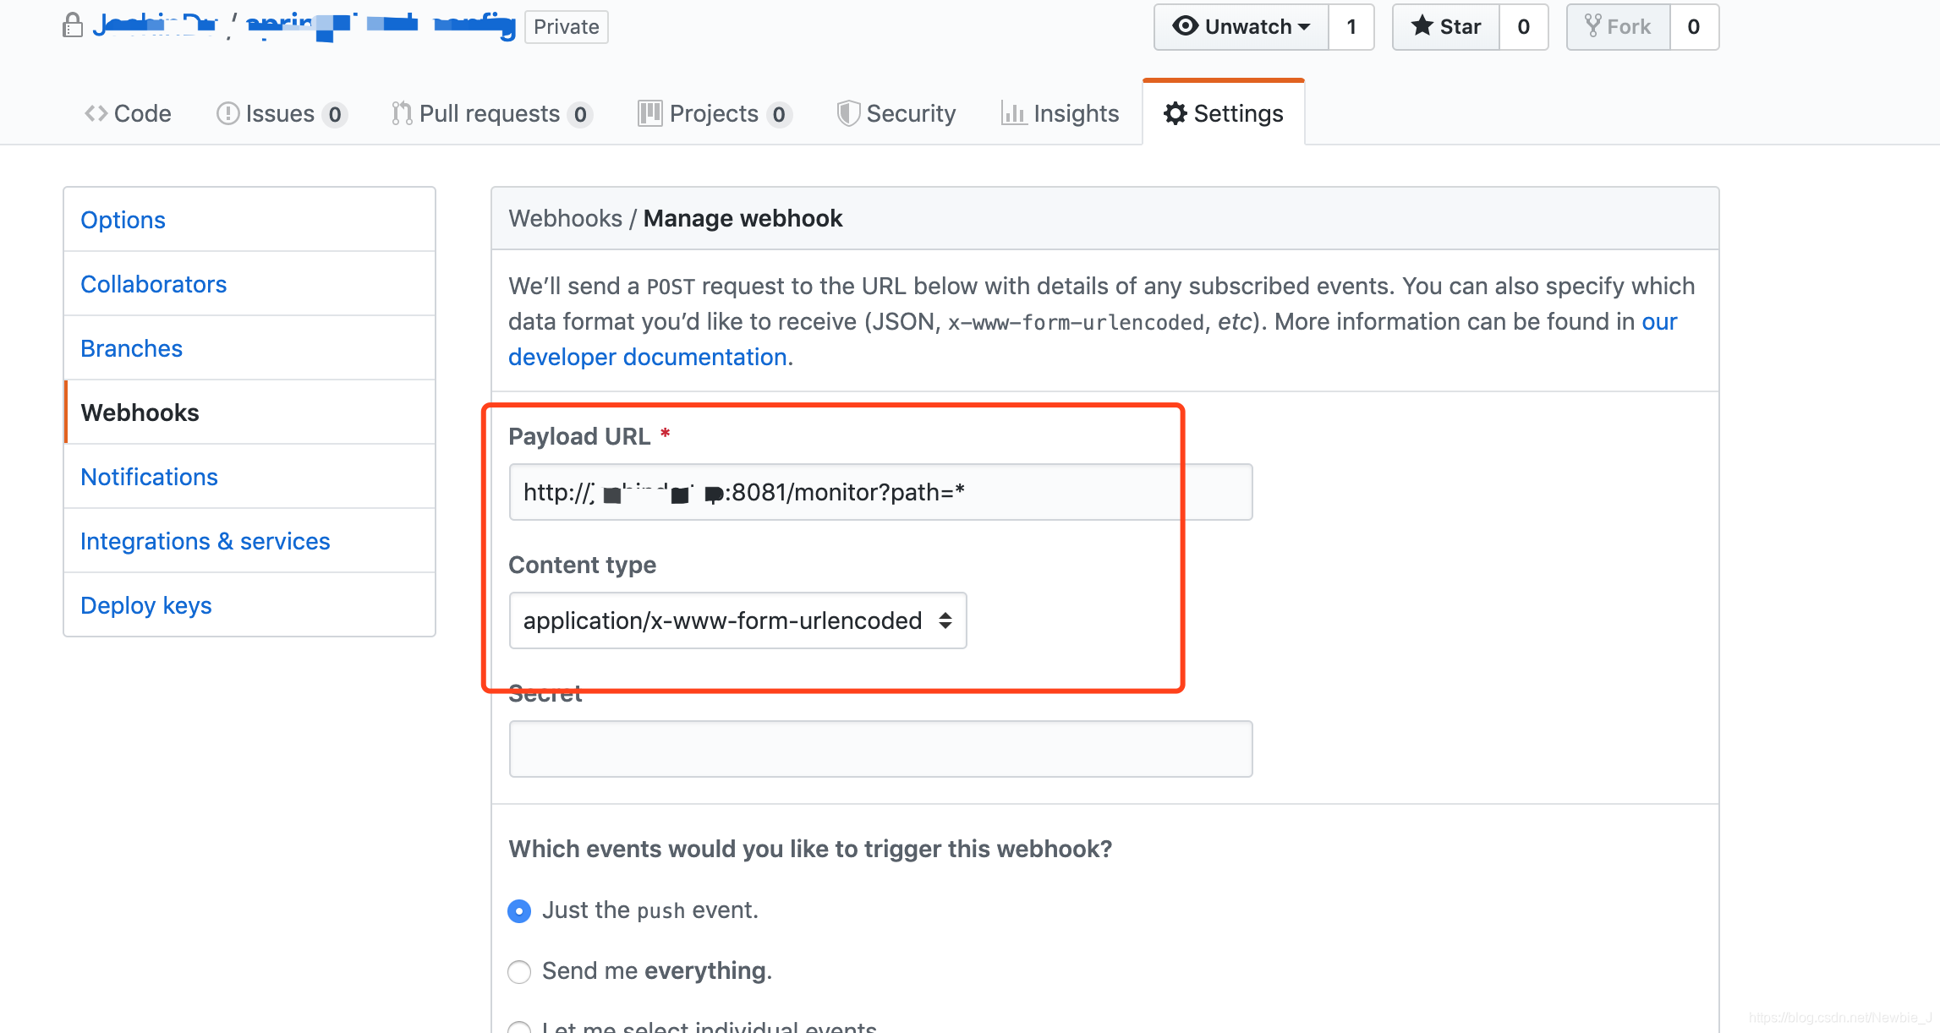Image resolution: width=1940 pixels, height=1033 pixels.
Task: Click the Pull requests branch icon
Action: click(402, 113)
